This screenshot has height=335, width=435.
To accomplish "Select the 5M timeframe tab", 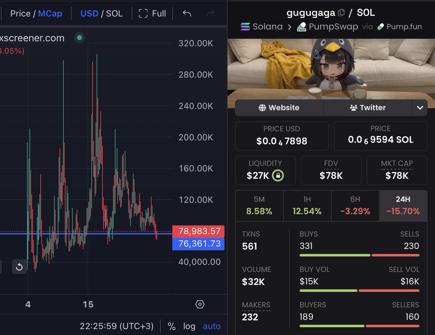I will click(259, 206).
